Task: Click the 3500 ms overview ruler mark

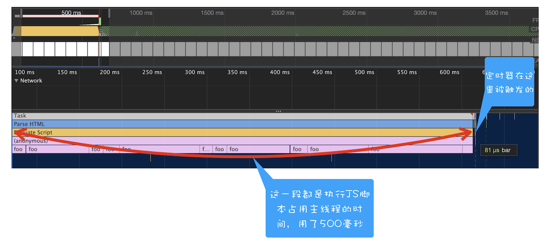Action: [498, 13]
